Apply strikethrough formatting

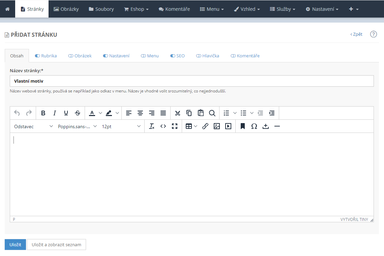click(x=78, y=113)
